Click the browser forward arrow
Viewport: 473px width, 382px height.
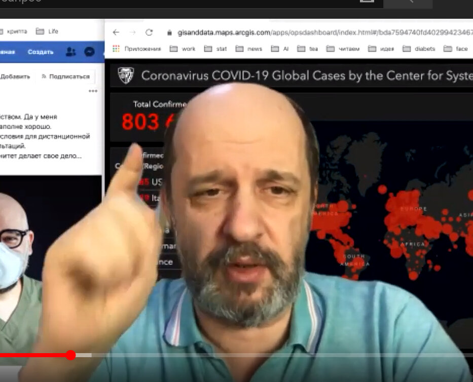tap(133, 32)
